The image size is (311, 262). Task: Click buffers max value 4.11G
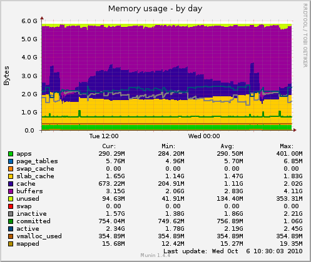[293, 191]
